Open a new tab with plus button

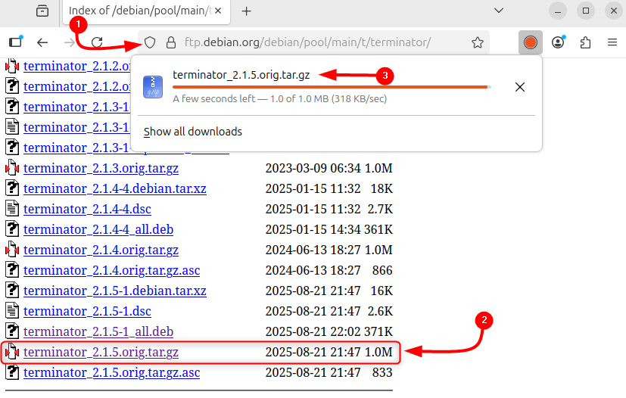coord(246,11)
